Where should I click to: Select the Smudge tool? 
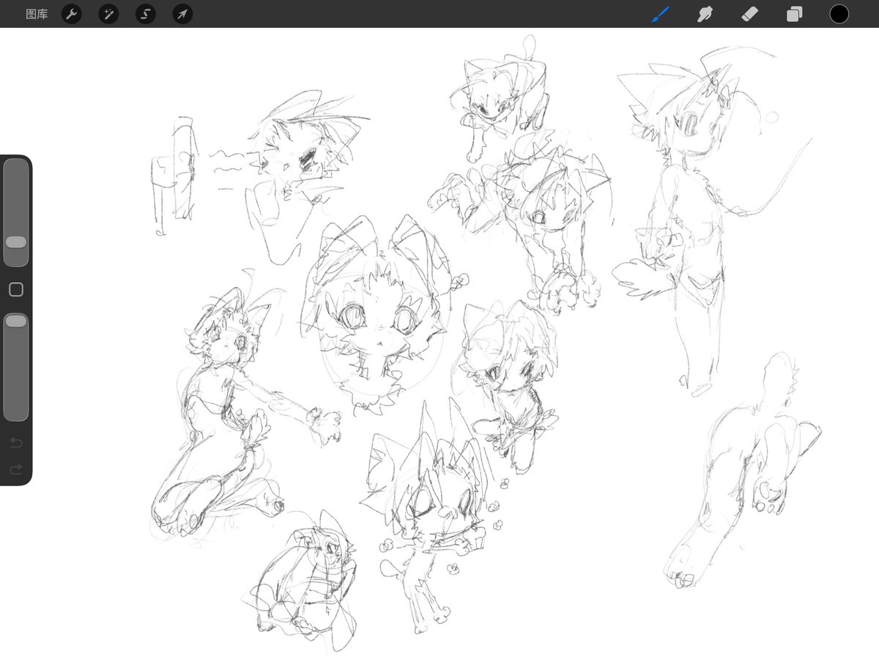coord(705,14)
